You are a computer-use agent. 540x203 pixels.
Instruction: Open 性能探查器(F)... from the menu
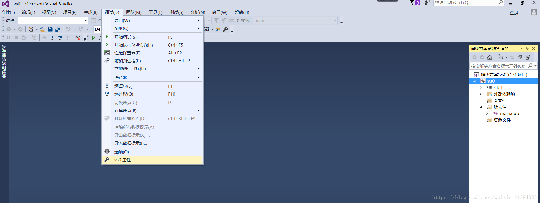click(x=152, y=53)
